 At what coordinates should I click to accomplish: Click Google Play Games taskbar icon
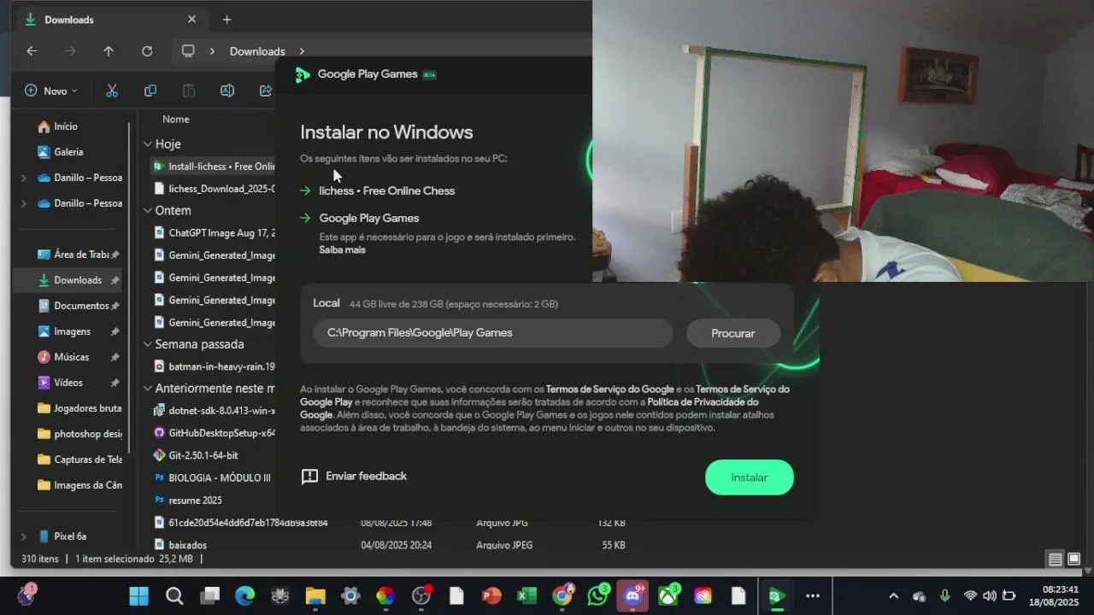776,595
